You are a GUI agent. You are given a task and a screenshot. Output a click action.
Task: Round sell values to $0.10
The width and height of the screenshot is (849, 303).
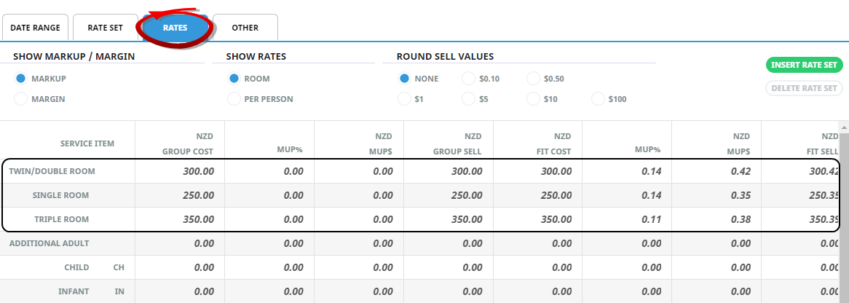[469, 79]
